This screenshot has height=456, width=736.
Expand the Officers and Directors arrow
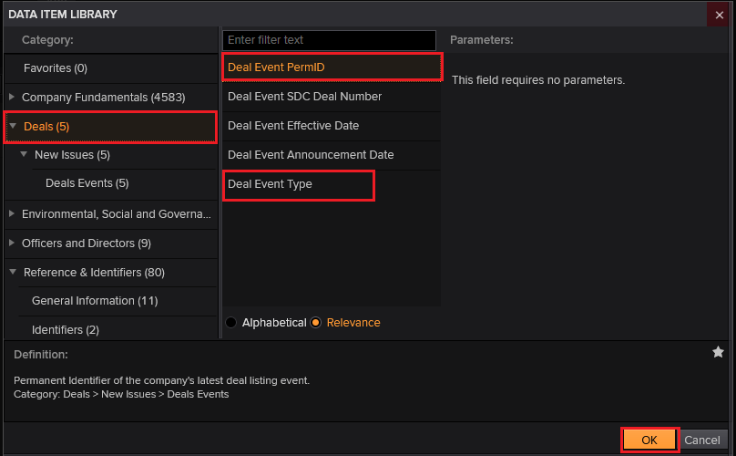tap(12, 243)
